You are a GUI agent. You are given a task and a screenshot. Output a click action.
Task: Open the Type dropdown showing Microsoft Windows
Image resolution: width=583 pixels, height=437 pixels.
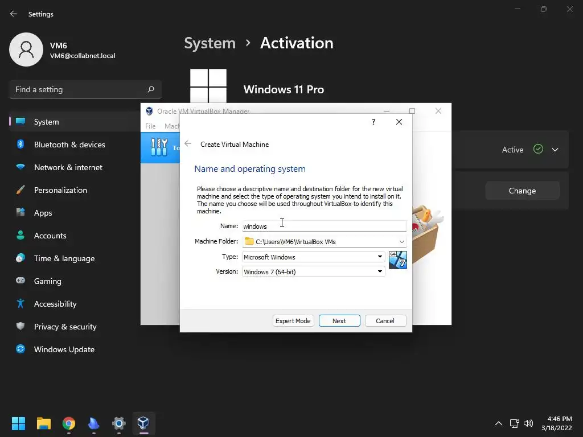pyautogui.click(x=314, y=257)
